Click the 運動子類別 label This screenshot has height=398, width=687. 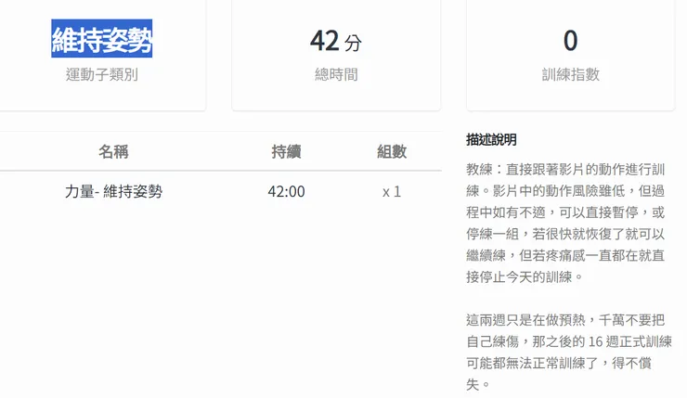[101, 74]
